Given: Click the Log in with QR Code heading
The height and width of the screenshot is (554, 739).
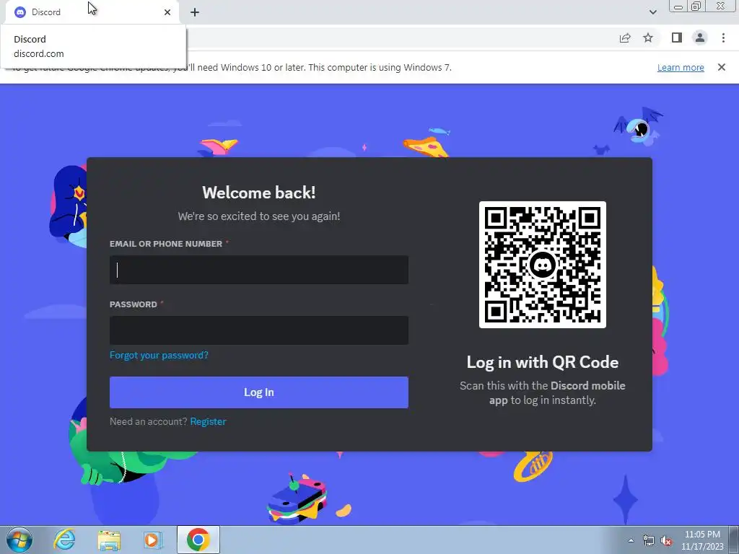Looking at the screenshot, I should pyautogui.click(x=543, y=362).
